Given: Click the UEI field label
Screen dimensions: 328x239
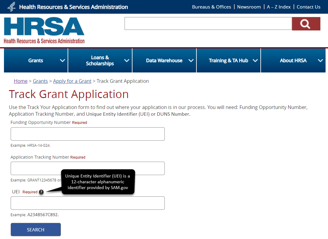Looking at the screenshot, I should [x=16, y=192].
